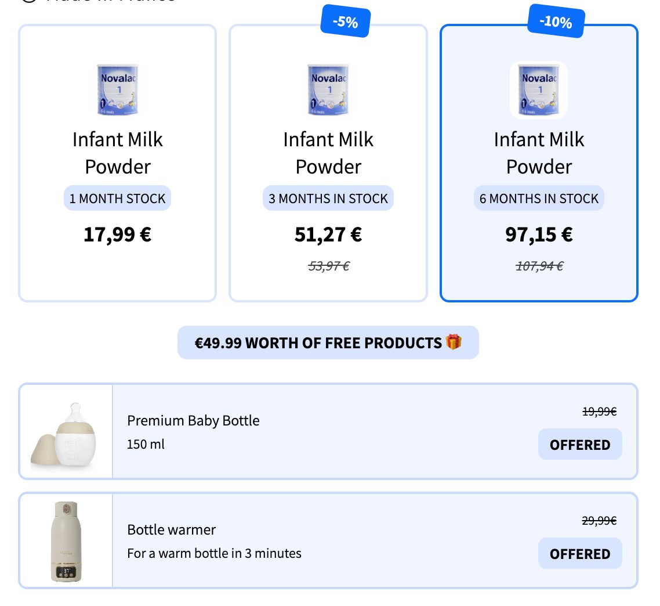Click the OFFERED button for the Bottle warmer

pyautogui.click(x=580, y=553)
